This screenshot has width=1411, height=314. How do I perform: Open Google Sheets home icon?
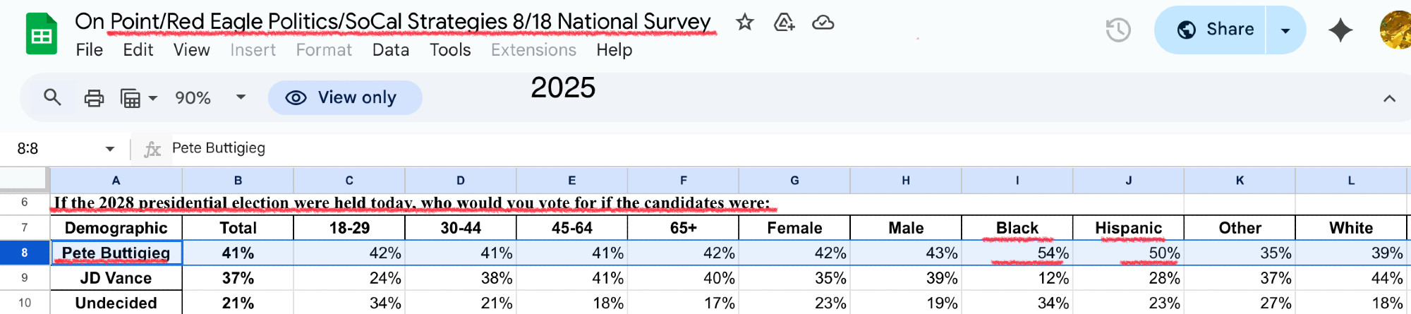coord(42,33)
